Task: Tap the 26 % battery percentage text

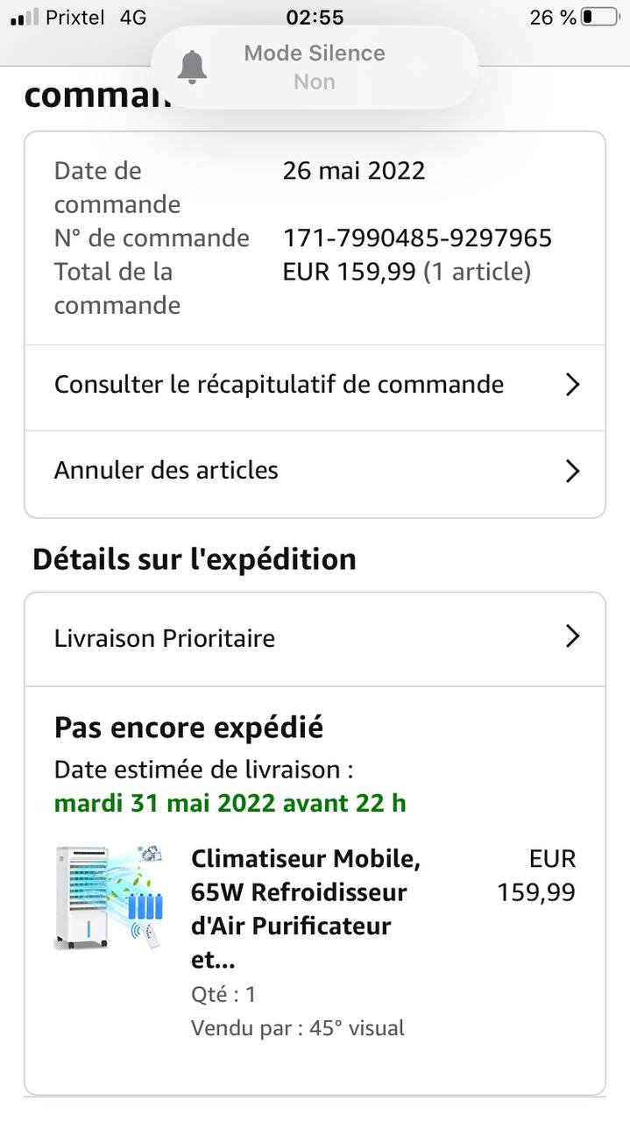Action: 552,18
